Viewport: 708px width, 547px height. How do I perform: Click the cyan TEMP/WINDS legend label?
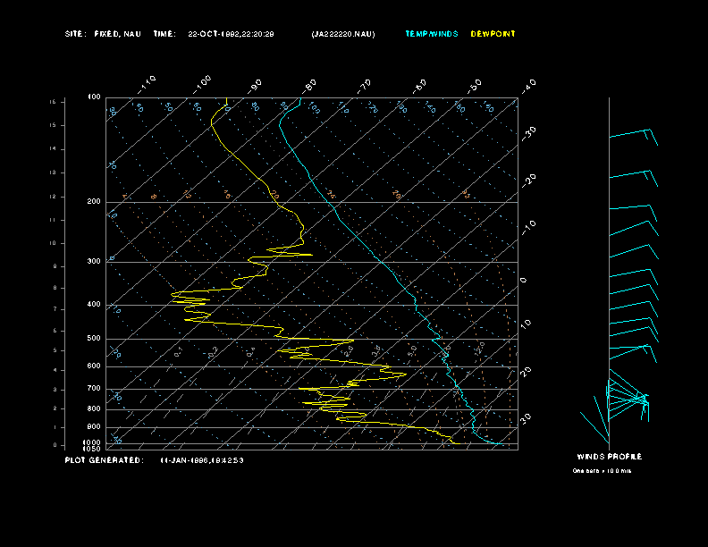coord(431,34)
